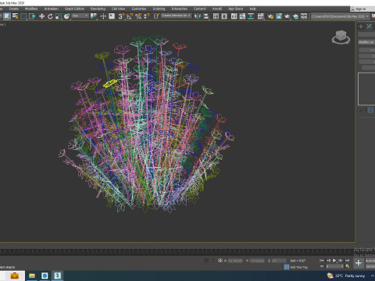Open Create Selection Set dropdown

coord(176,16)
